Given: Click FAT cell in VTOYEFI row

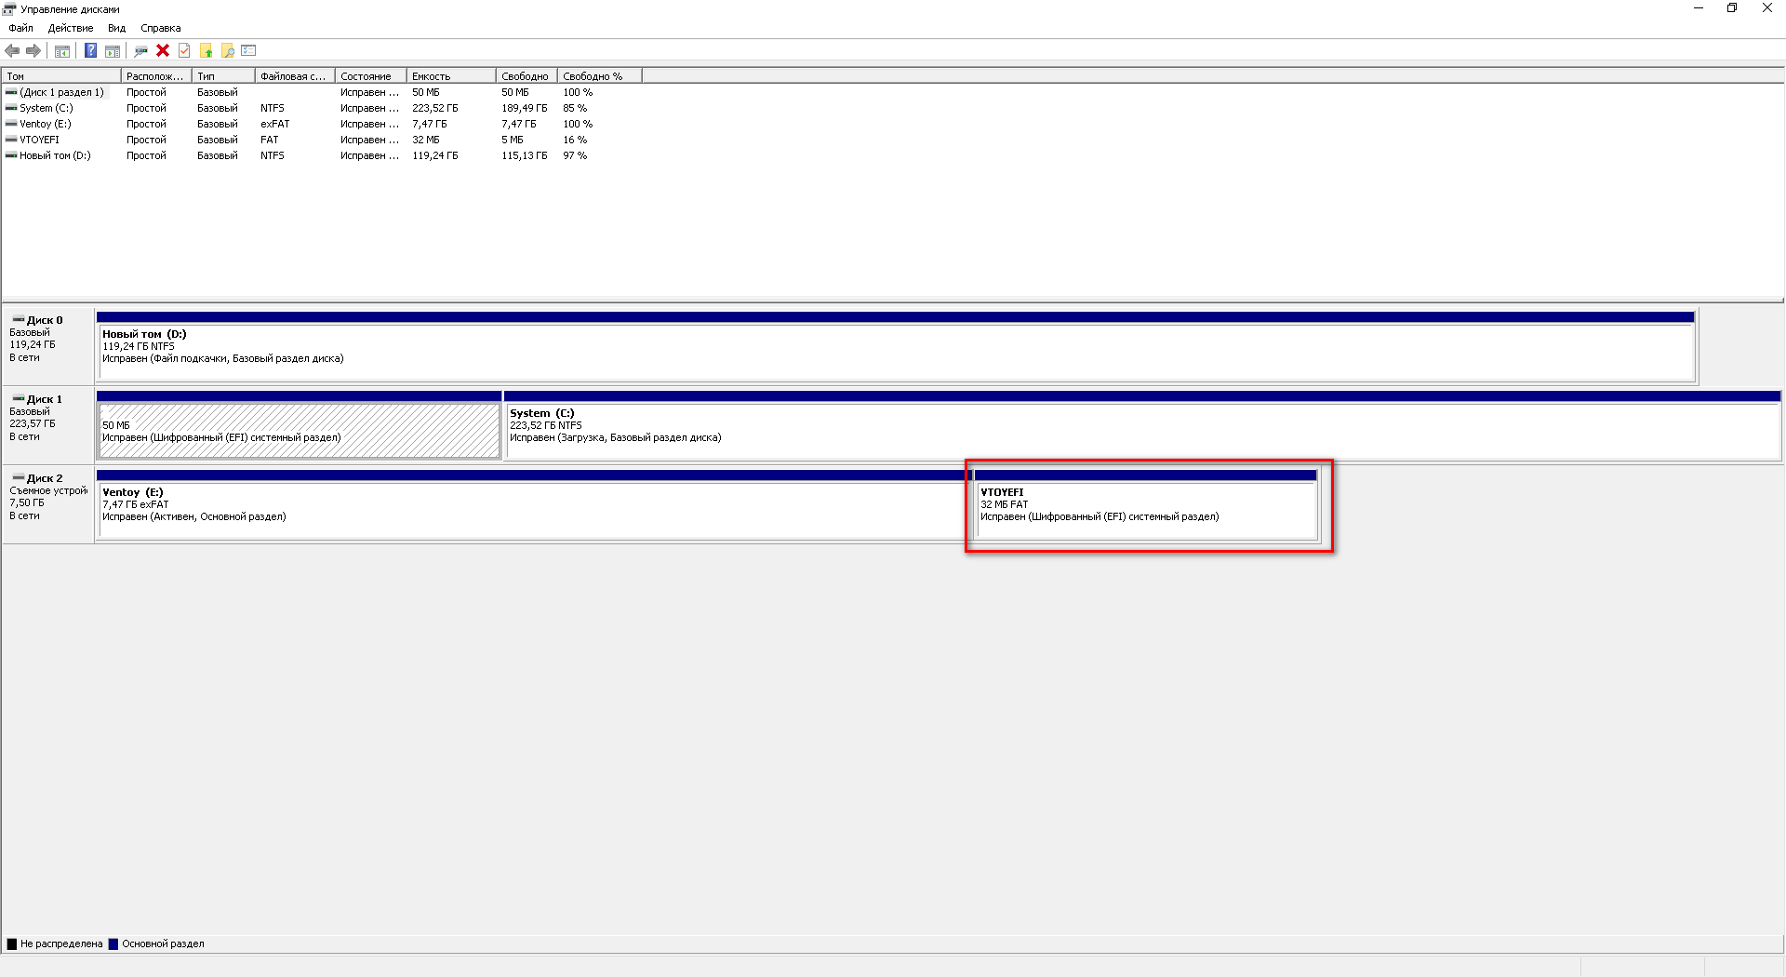Looking at the screenshot, I should [270, 140].
